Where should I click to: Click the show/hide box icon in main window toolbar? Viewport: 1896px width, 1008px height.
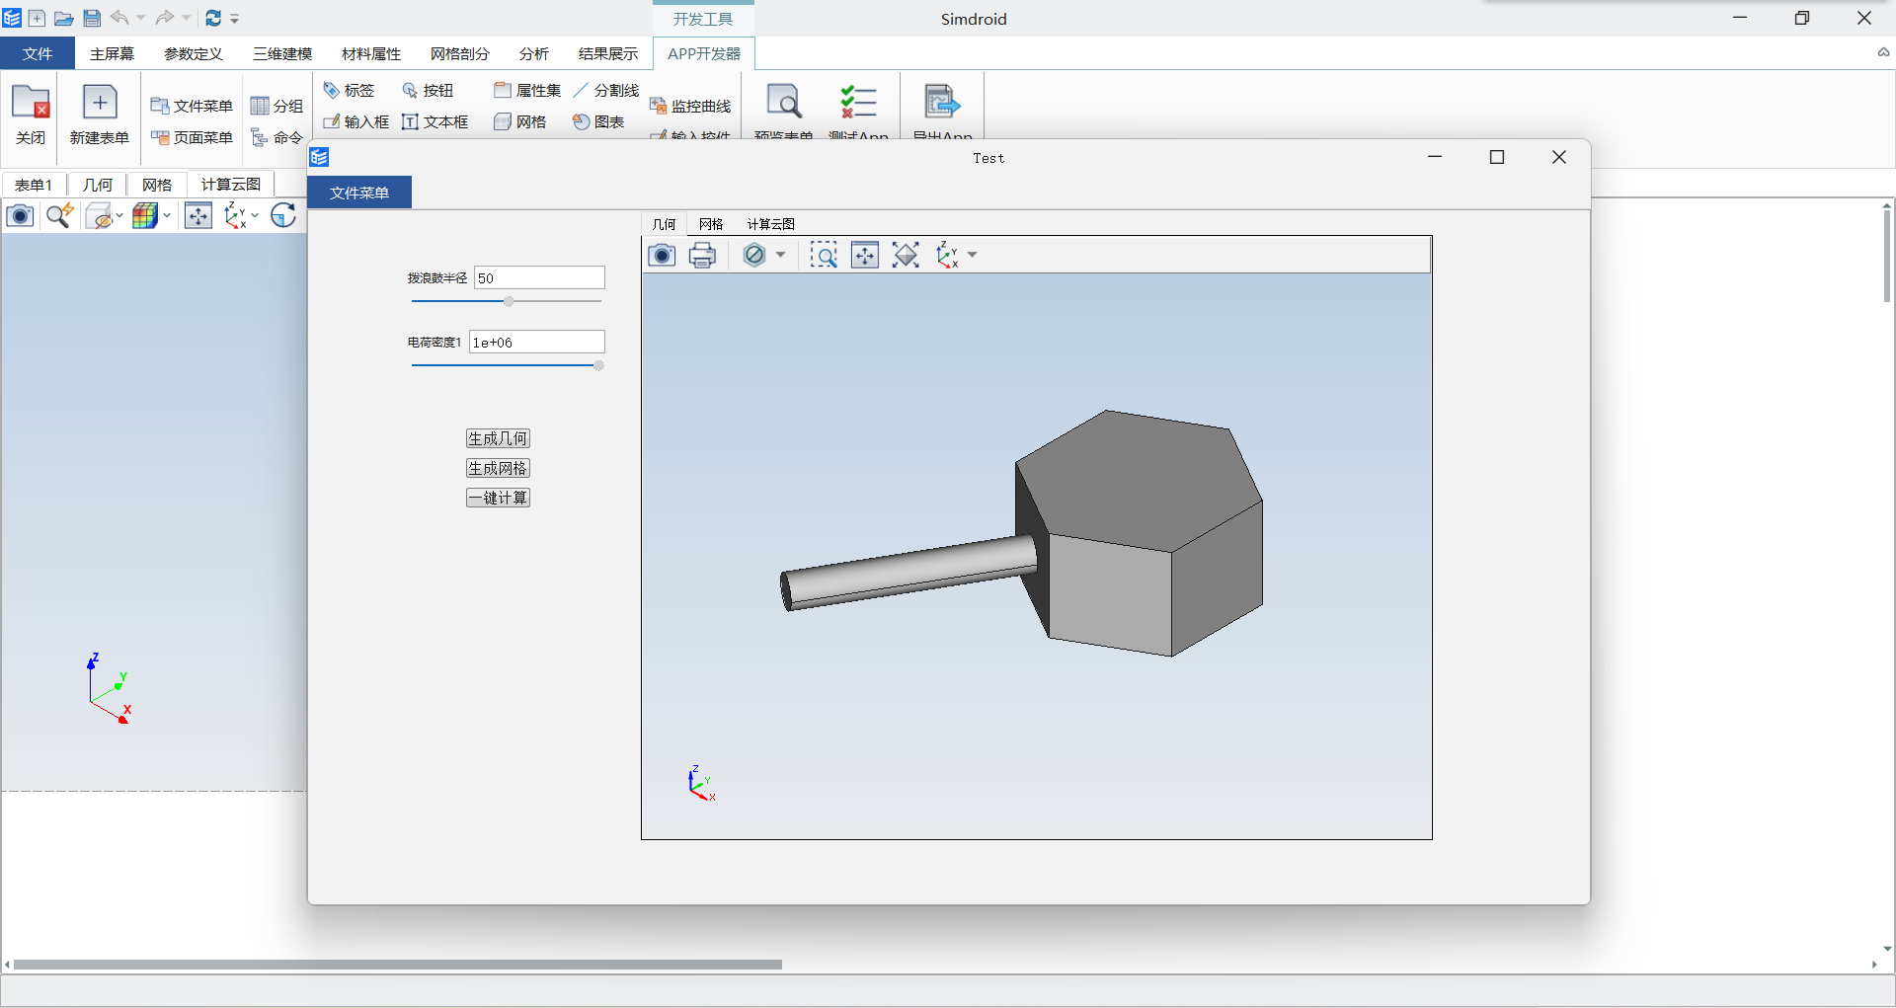pyautogui.click(x=100, y=215)
